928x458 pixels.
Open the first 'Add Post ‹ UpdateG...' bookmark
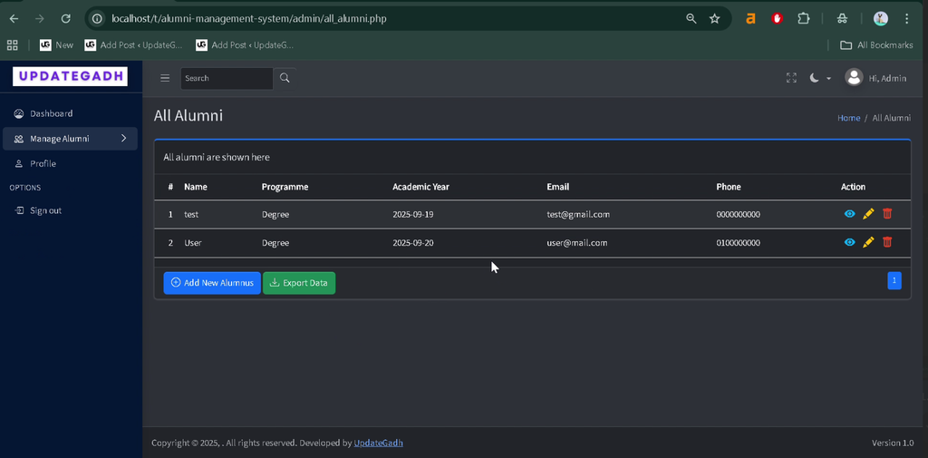[134, 45]
